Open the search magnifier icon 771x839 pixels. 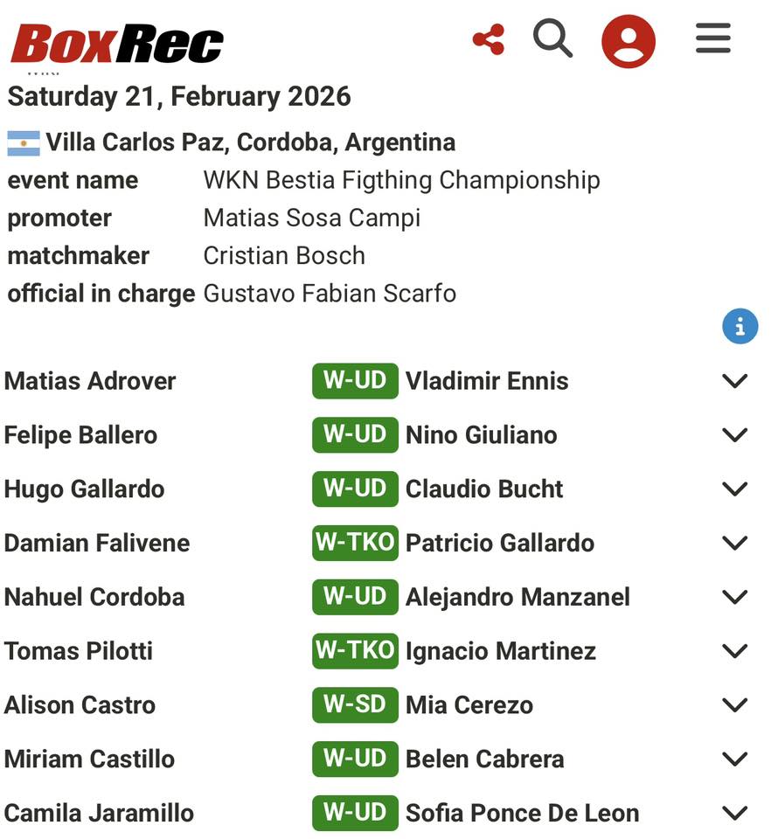coord(552,39)
